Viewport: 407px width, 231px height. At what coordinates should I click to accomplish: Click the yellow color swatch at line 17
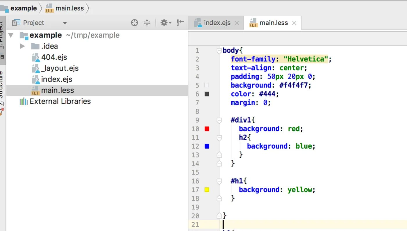click(x=207, y=190)
